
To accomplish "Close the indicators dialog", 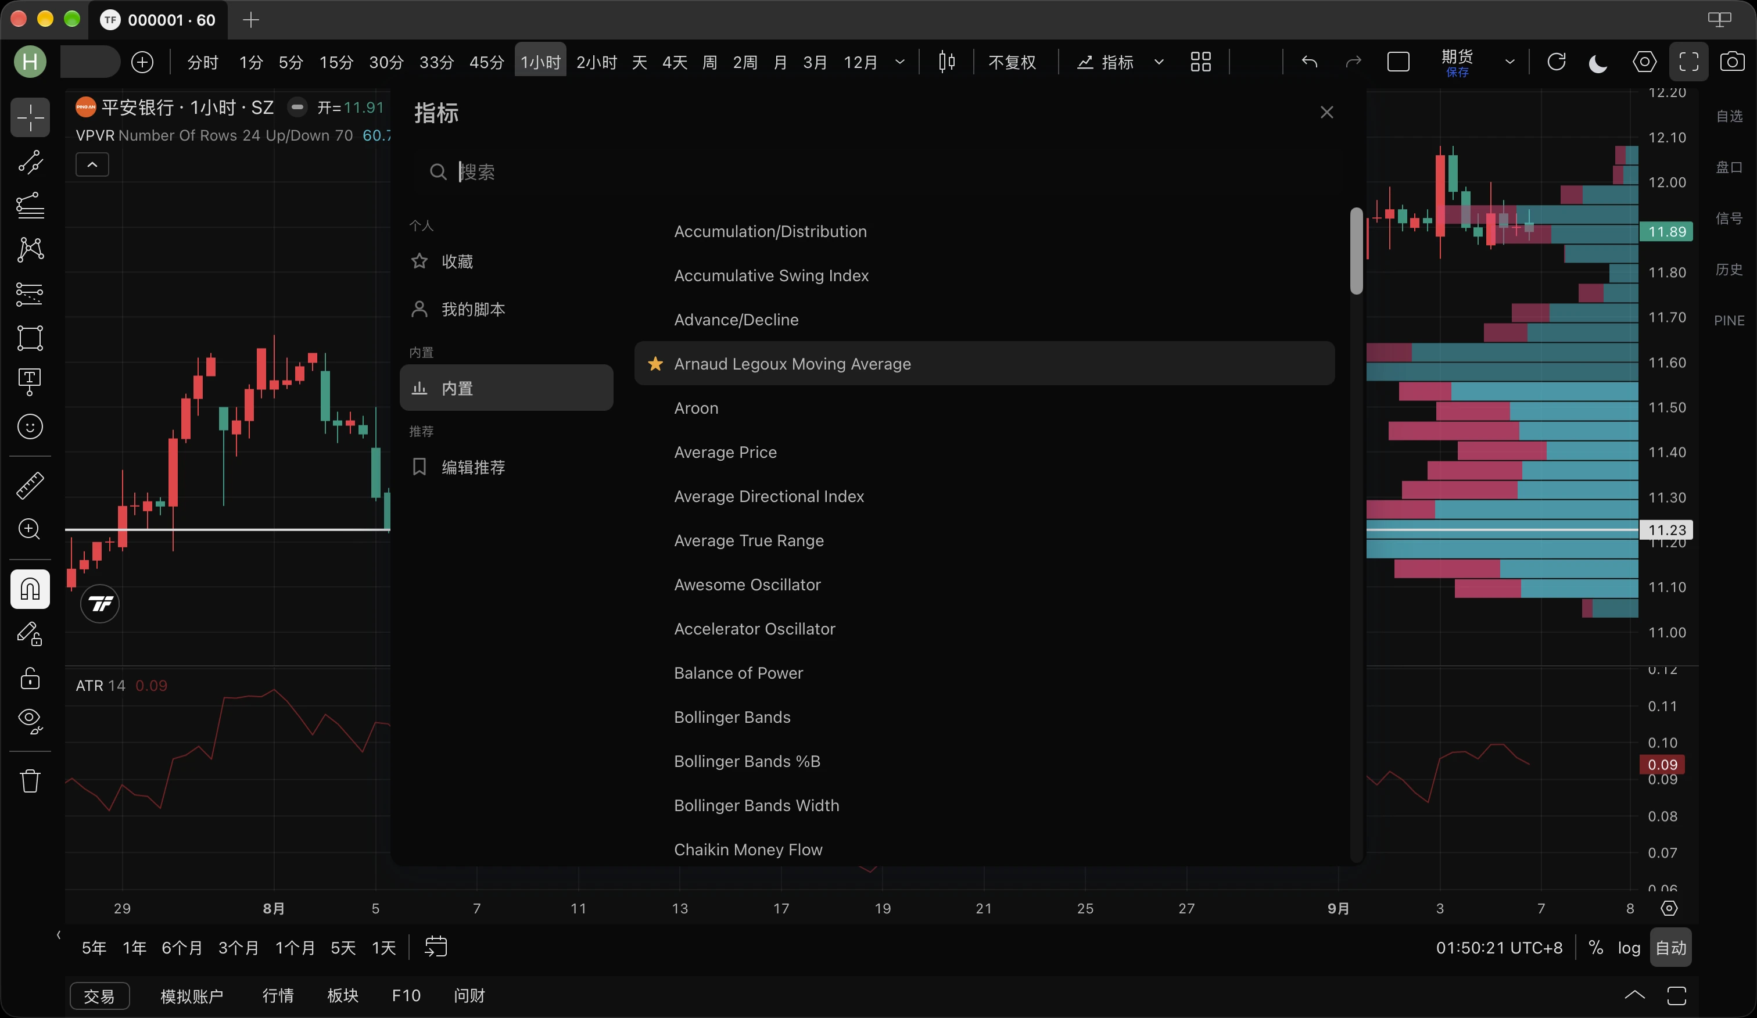I will (1326, 112).
